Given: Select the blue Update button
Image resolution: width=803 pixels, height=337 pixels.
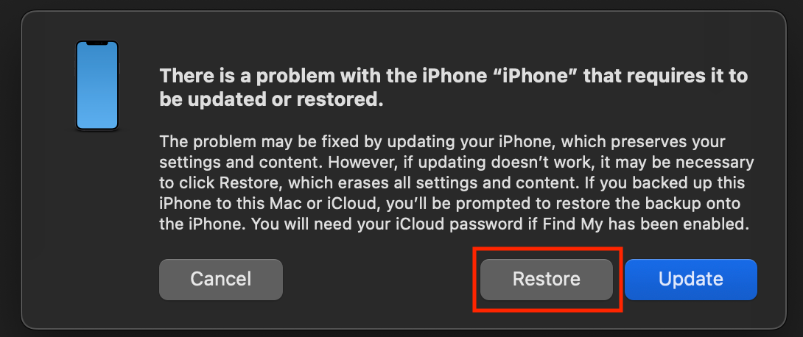Looking at the screenshot, I should tap(691, 279).
